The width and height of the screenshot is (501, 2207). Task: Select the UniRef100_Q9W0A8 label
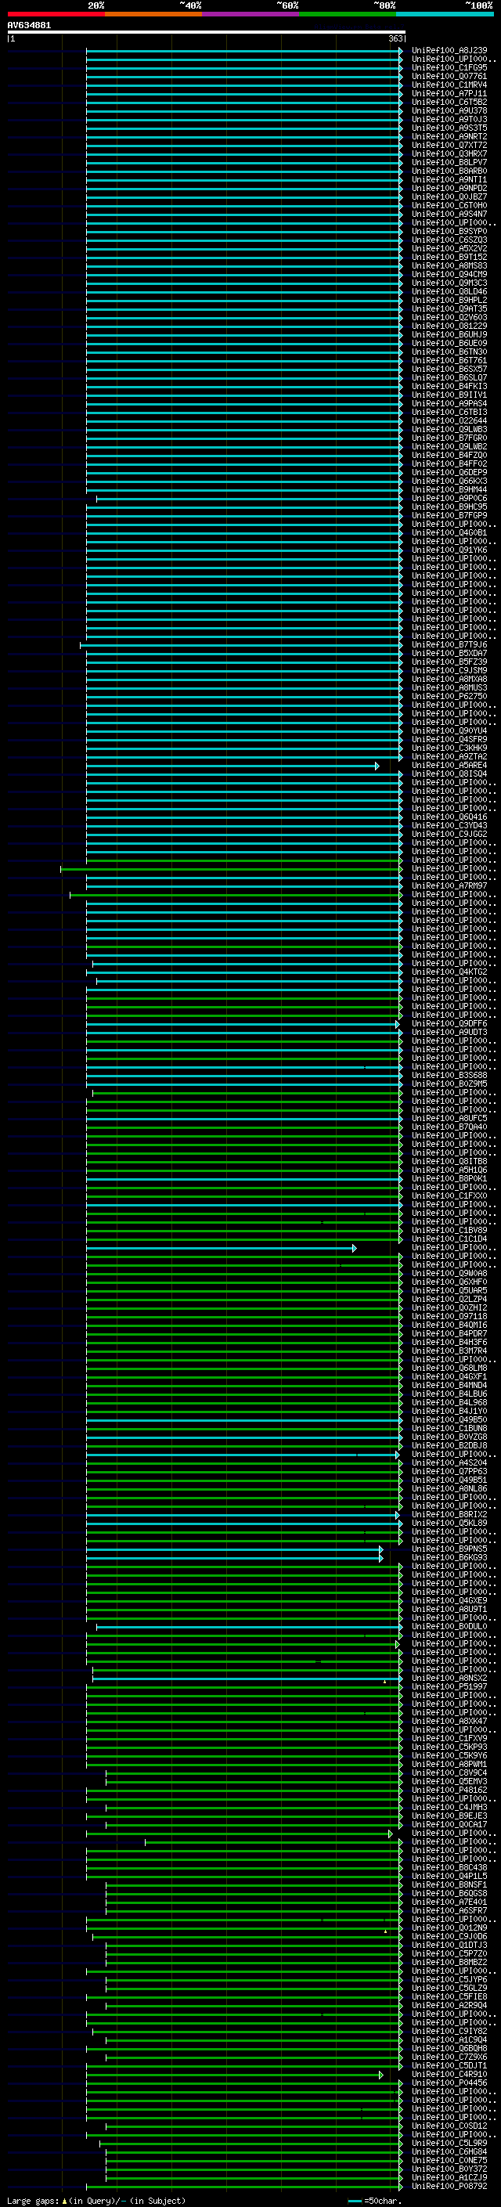pyautogui.click(x=449, y=1273)
